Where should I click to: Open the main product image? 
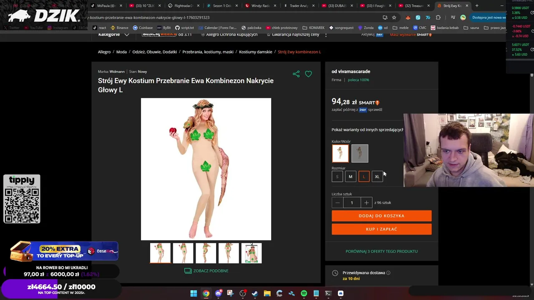point(206,169)
